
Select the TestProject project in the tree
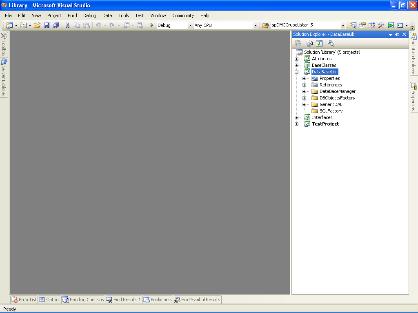click(325, 124)
